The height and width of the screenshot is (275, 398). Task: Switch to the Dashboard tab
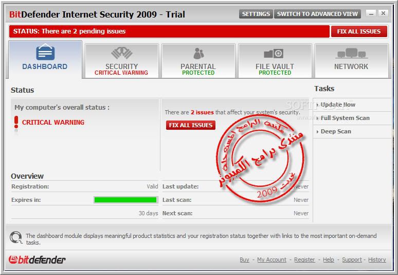pyautogui.click(x=45, y=60)
